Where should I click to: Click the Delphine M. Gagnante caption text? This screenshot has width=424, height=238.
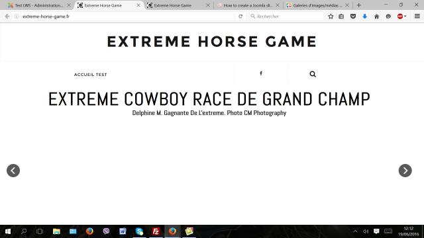[209, 113]
